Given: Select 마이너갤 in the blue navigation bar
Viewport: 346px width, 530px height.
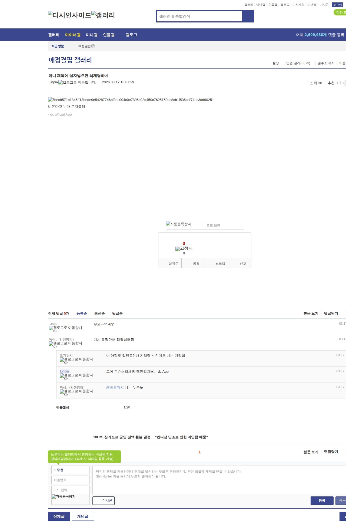Looking at the screenshot, I should pyautogui.click(x=73, y=35).
